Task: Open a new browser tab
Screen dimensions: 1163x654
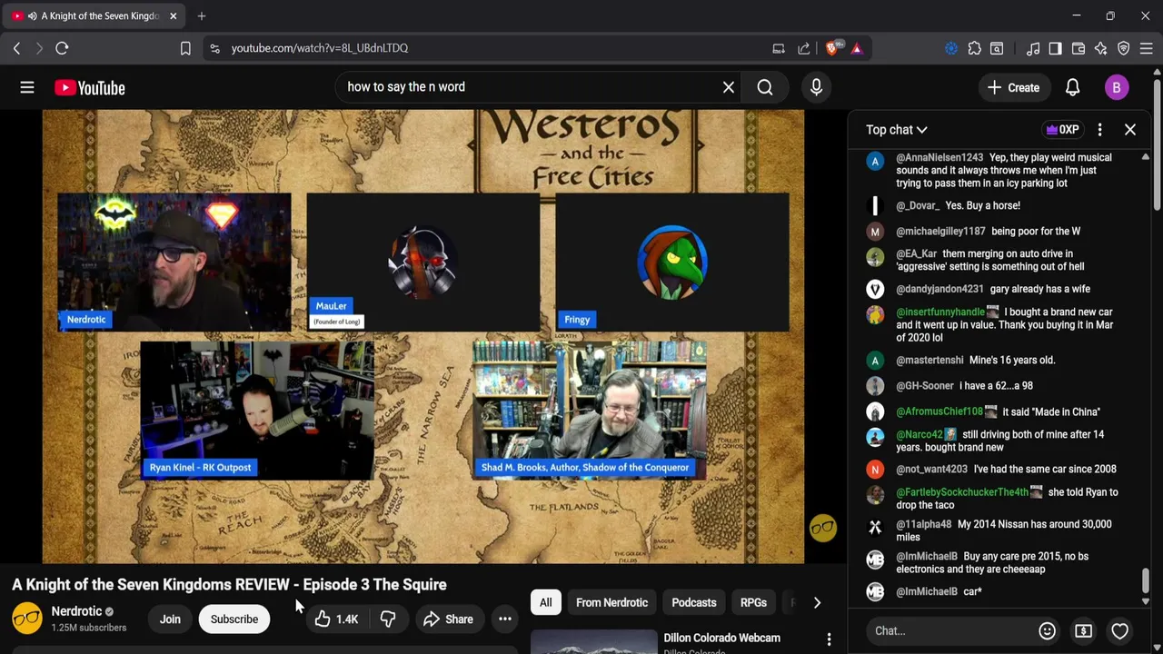Action: [202, 15]
